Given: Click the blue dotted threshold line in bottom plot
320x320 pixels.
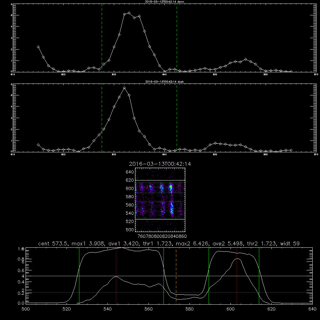Looking at the screenshot, I should point(169,292).
